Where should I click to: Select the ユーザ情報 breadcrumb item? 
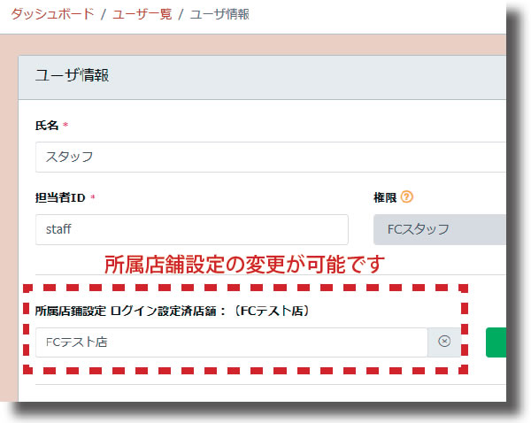click(219, 14)
